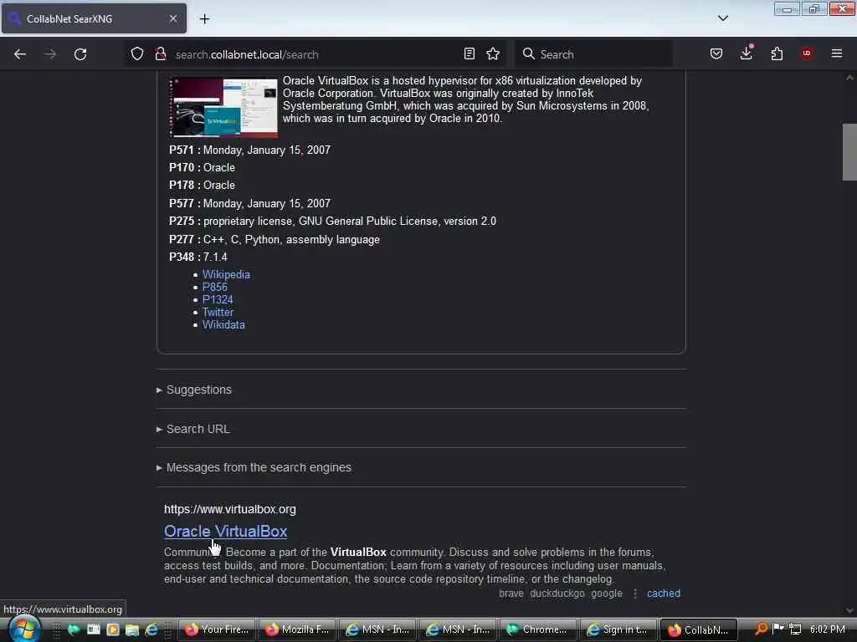Switch to Sign in t... taskbar window
Viewport: 857px width, 642px height.
click(x=618, y=629)
